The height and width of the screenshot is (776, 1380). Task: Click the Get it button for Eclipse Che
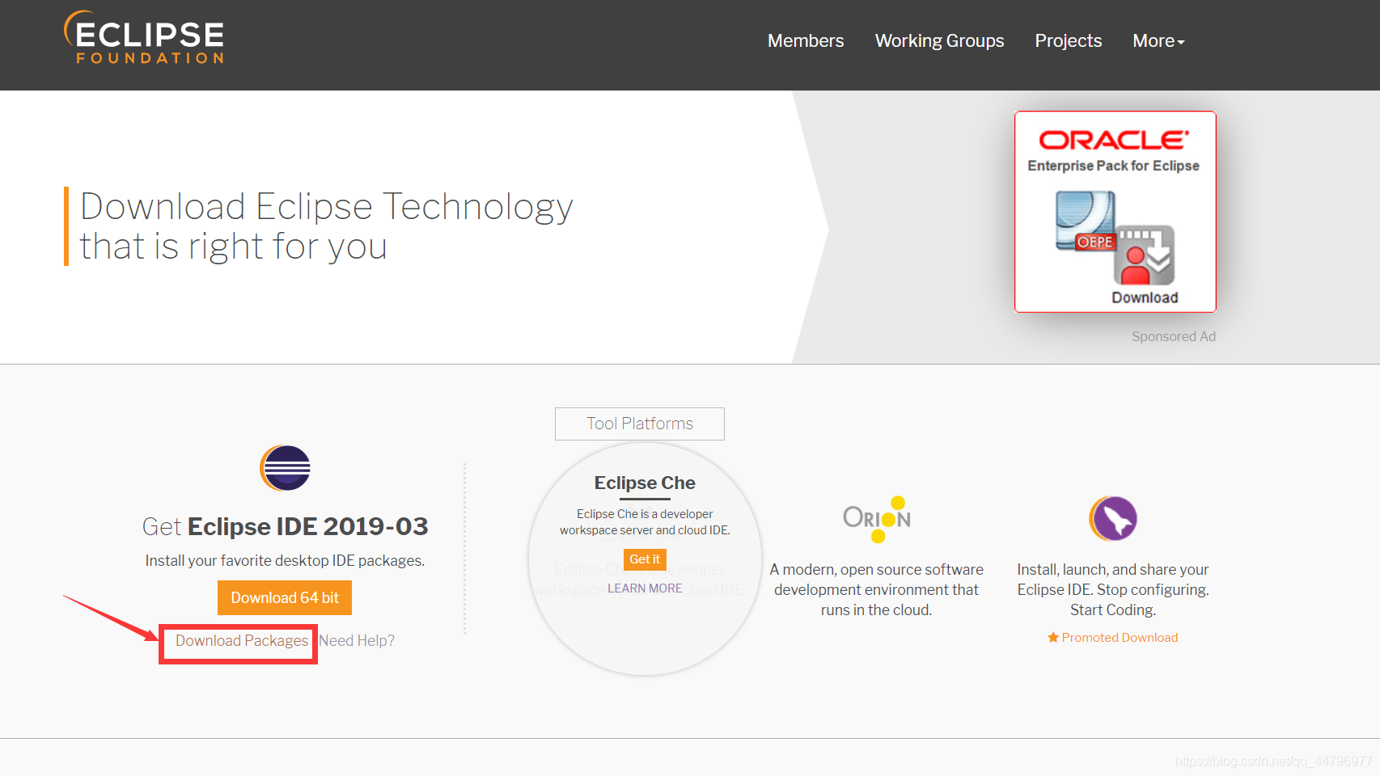(x=645, y=559)
